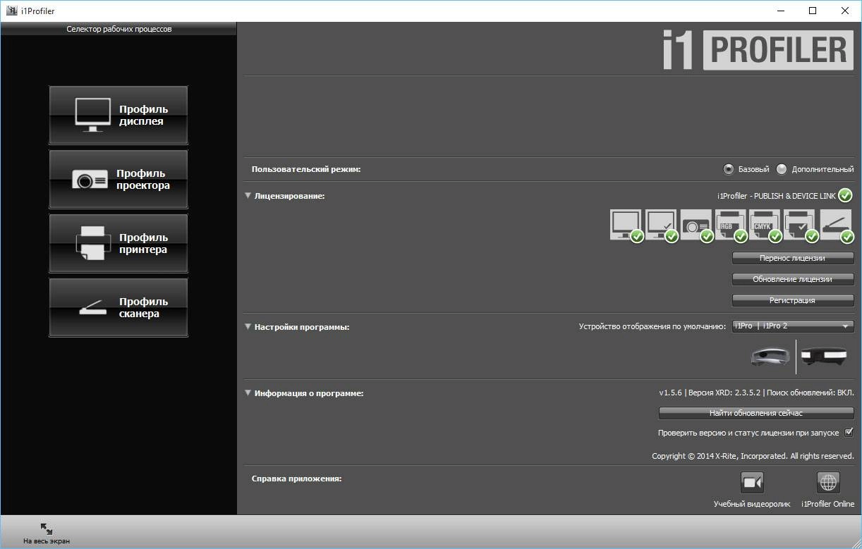862x549 pixels.
Task: Click the version v1.5.6 information text
Action: click(x=756, y=393)
